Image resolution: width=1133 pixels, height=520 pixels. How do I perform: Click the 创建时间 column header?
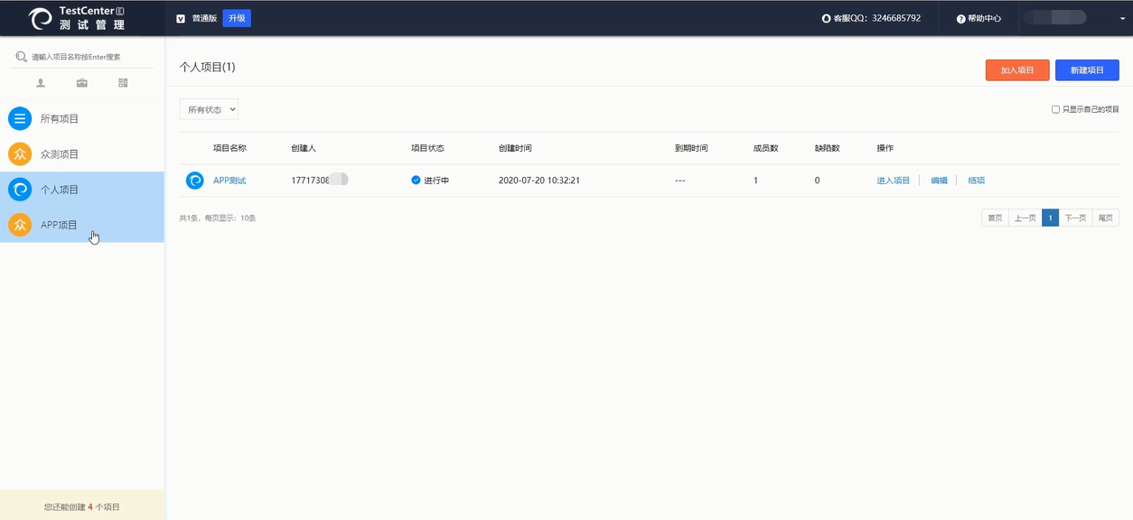click(x=515, y=148)
